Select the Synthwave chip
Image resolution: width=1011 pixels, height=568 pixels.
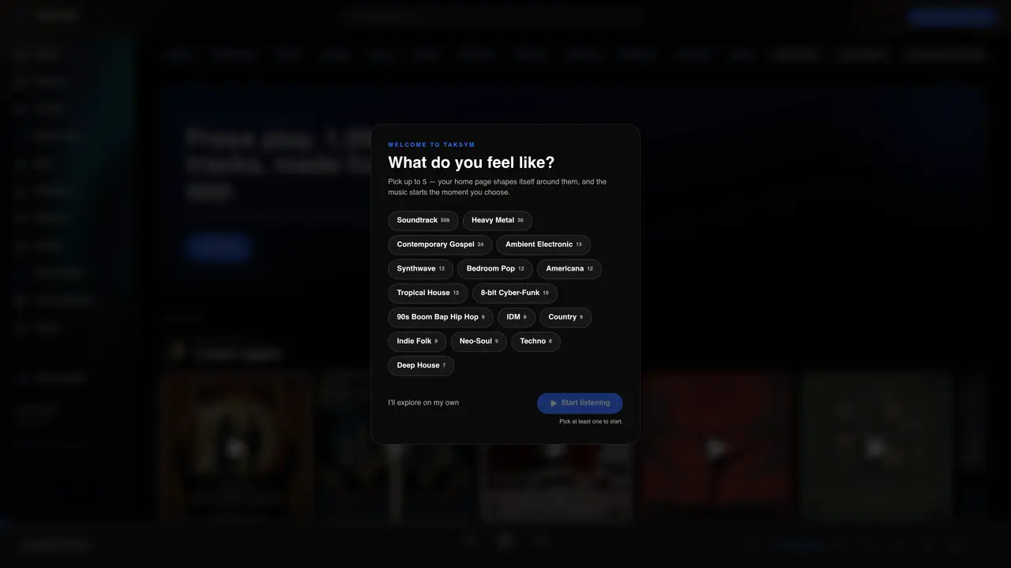point(420,269)
